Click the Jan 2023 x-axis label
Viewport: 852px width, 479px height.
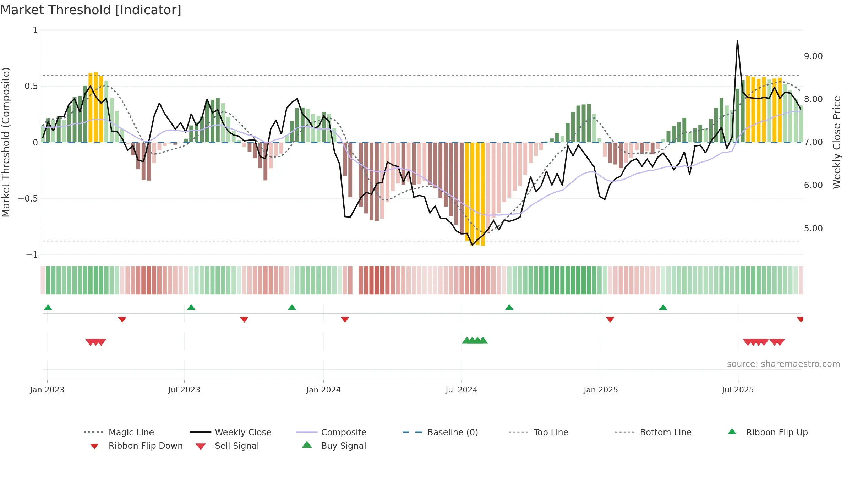47,390
